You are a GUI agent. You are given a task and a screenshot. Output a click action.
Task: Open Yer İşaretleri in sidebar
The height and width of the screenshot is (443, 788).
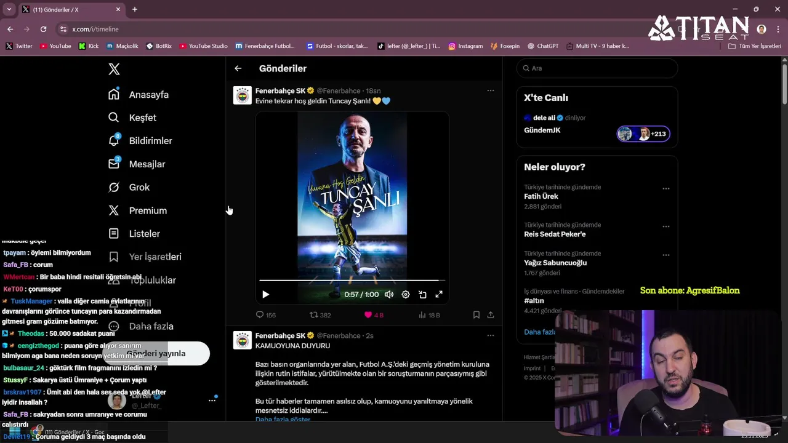click(x=145, y=257)
